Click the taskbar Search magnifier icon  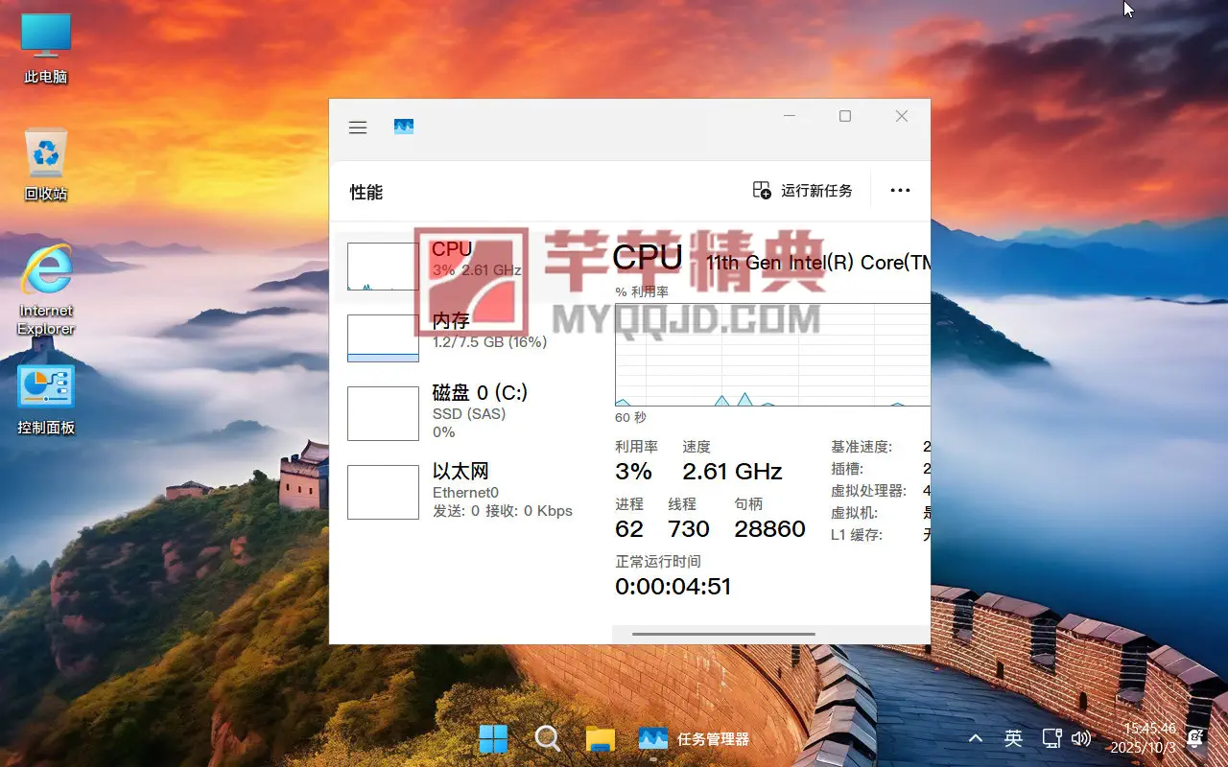click(547, 738)
